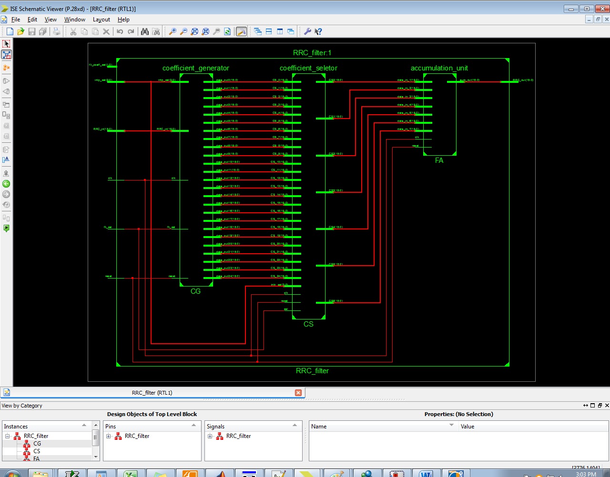Zoom in with magnifier plus icon
Image resolution: width=610 pixels, height=477 pixels.
point(173,31)
